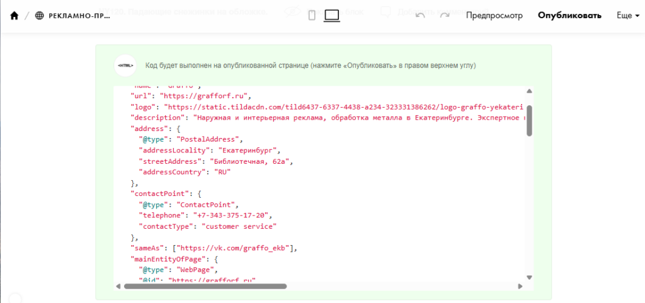
Task: Click the "logo" key in the code
Action: [144, 107]
